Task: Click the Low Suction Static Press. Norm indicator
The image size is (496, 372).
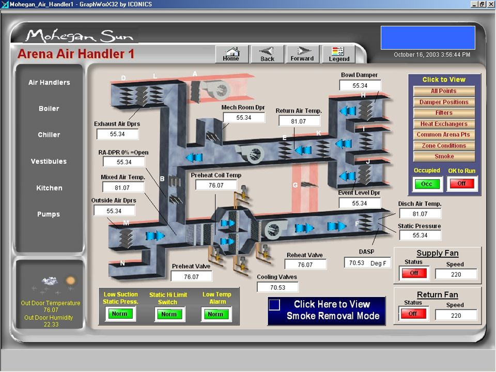Action: click(119, 314)
